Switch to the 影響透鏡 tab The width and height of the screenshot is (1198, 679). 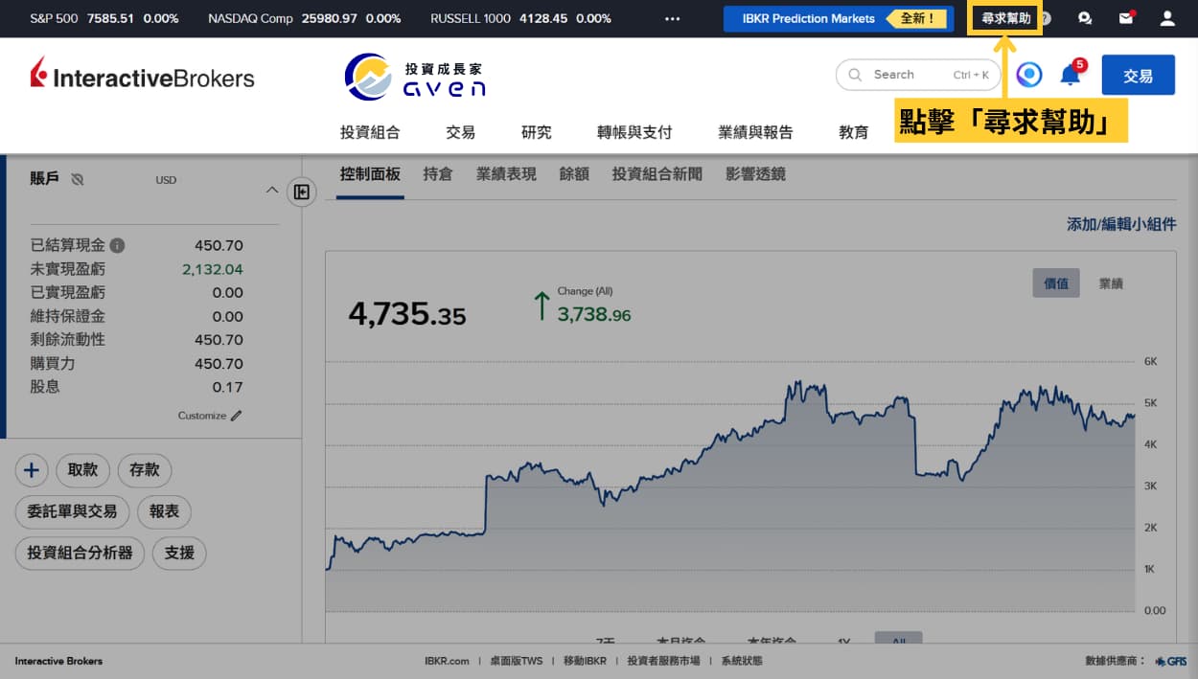755,174
